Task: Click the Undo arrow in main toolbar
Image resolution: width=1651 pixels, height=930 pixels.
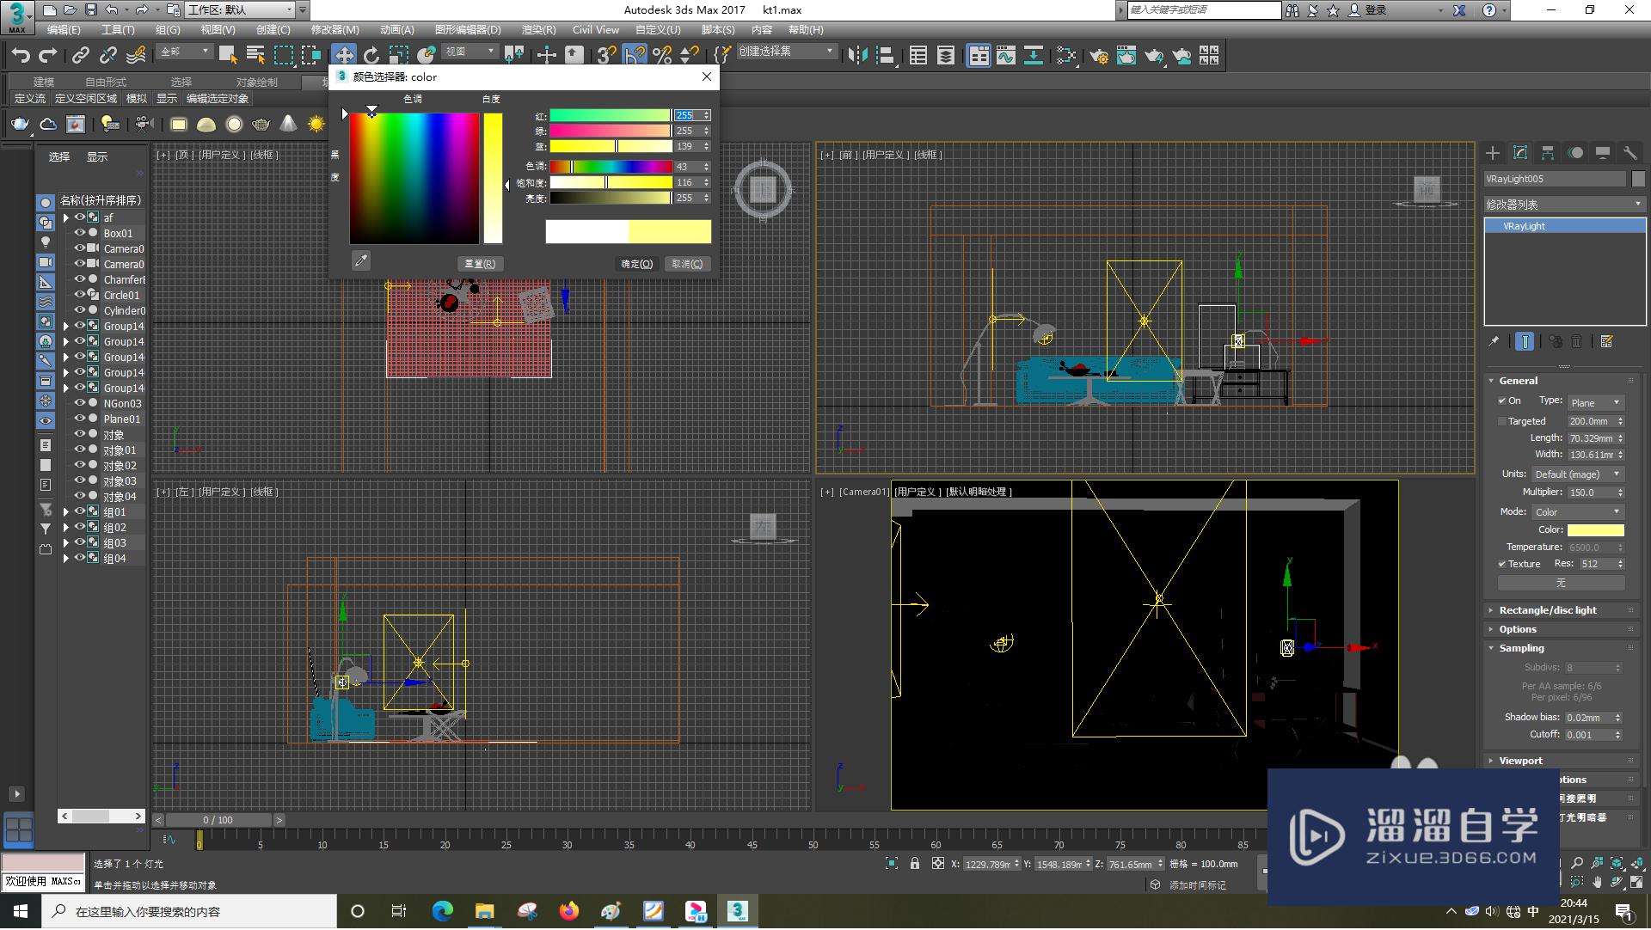Action: (21, 56)
